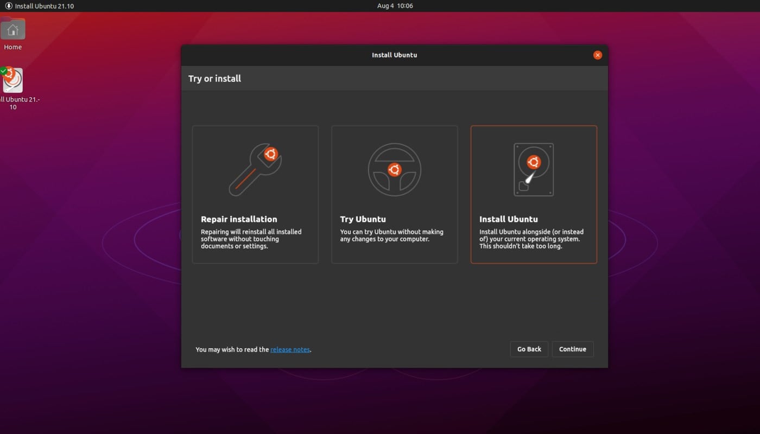The width and height of the screenshot is (760, 434).
Task: Close the Install Ubuntu window
Action: (x=598, y=55)
